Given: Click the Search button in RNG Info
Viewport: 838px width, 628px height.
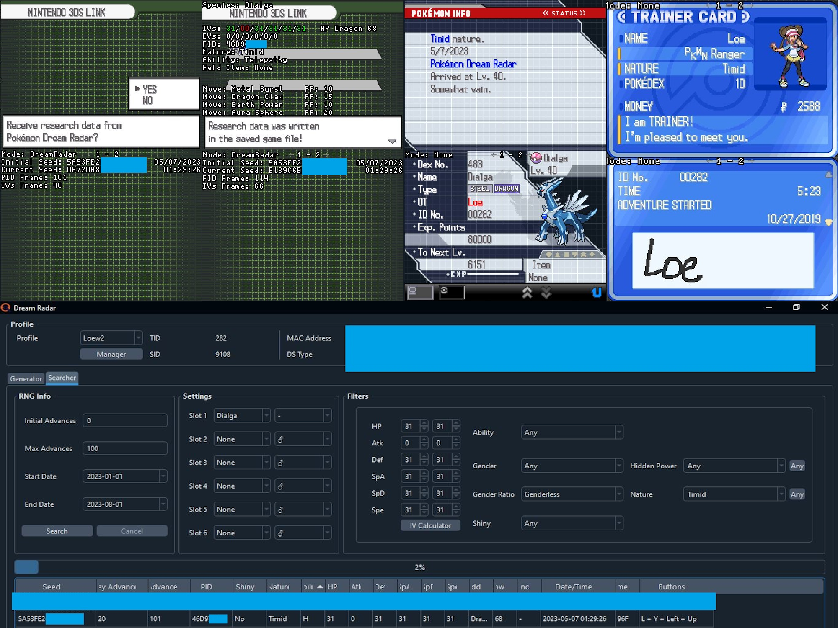Looking at the screenshot, I should pyautogui.click(x=57, y=531).
